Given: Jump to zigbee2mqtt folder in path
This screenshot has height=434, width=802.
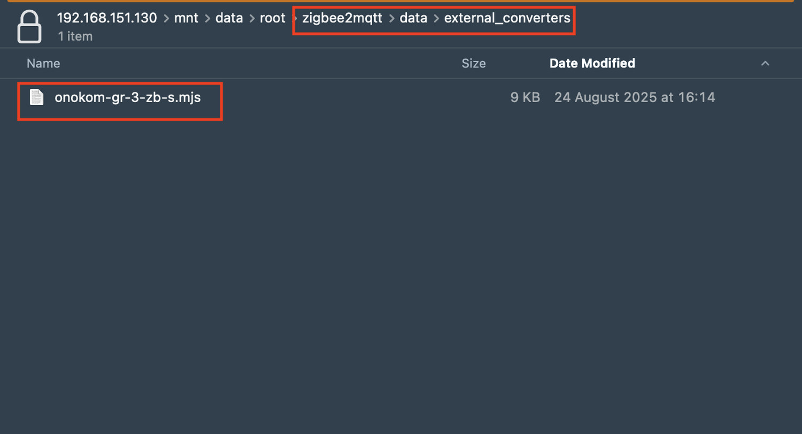Looking at the screenshot, I should pyautogui.click(x=342, y=18).
